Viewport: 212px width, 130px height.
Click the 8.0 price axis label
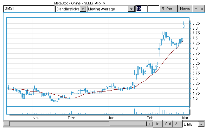195,28
